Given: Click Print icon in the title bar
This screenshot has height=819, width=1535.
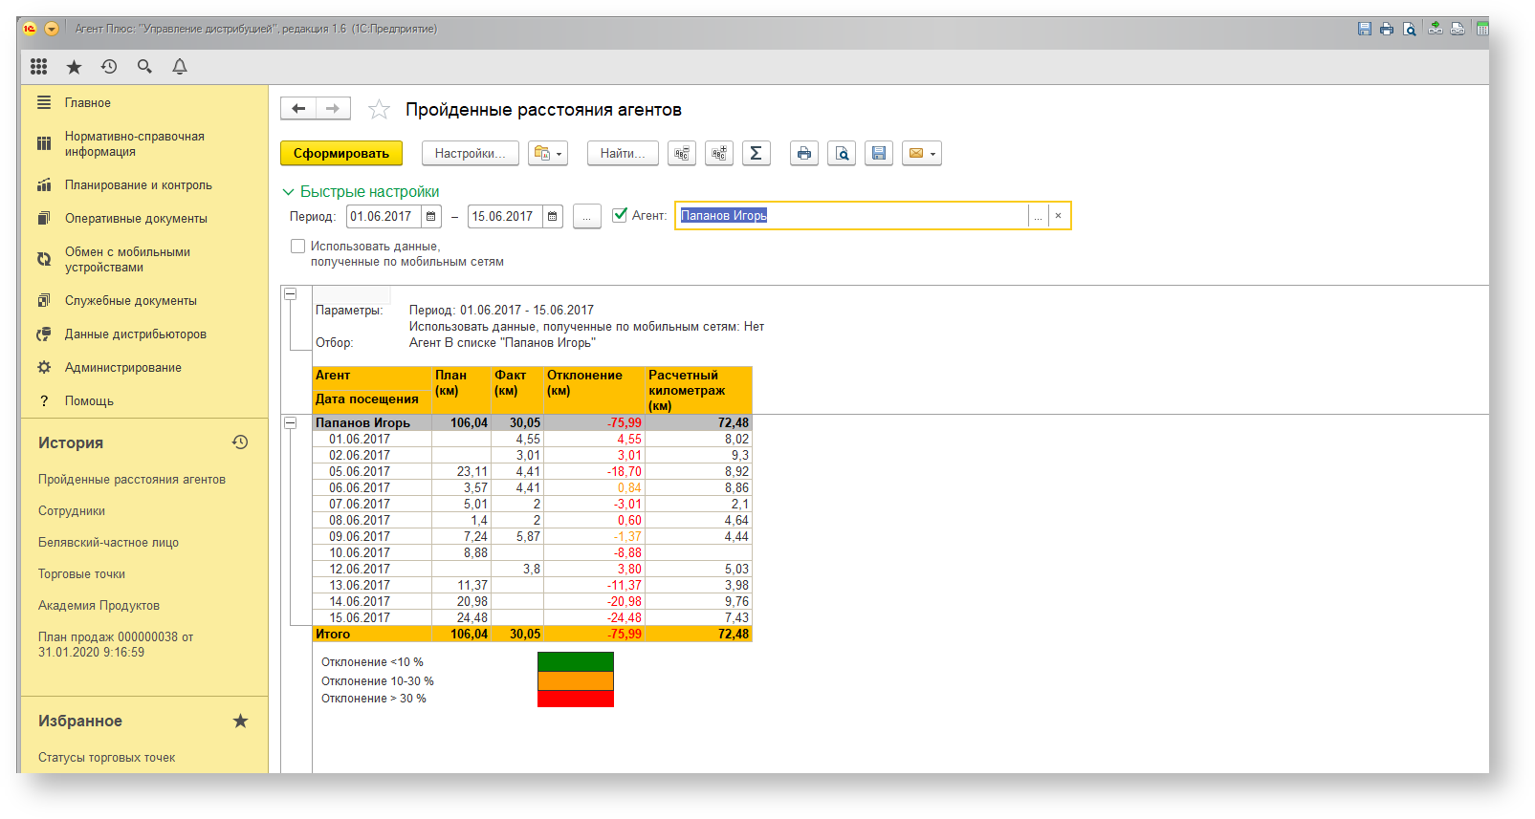Looking at the screenshot, I should (1387, 29).
